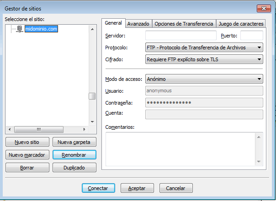276x201 pixels.
Task: Switch to the Avanzado tab
Action: pyautogui.click(x=138, y=24)
